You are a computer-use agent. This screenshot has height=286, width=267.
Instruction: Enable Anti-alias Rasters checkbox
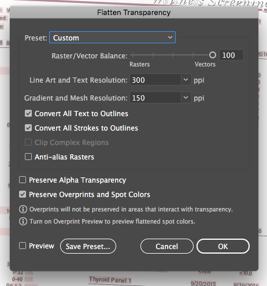click(x=28, y=157)
